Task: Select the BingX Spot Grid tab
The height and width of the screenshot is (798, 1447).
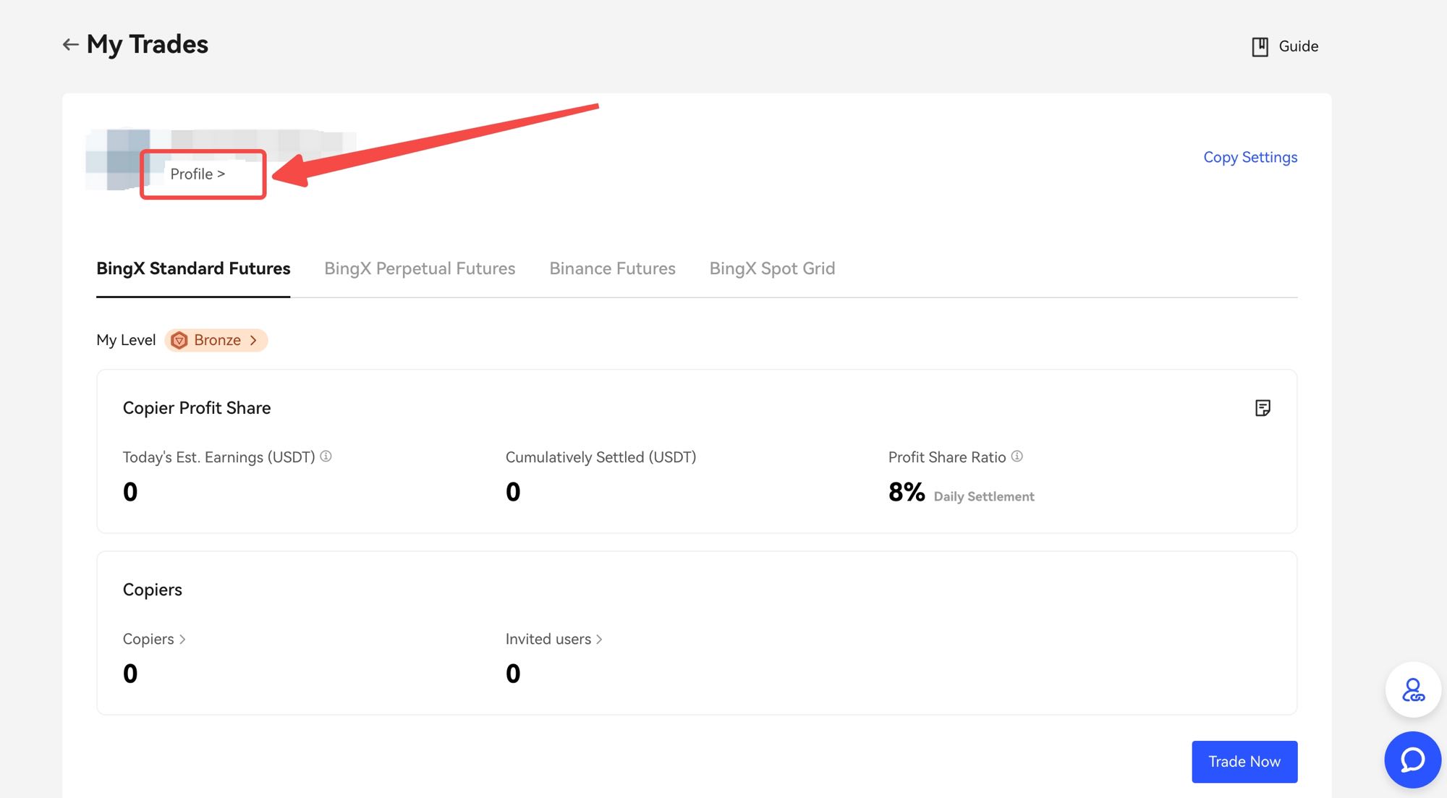Action: point(772,268)
